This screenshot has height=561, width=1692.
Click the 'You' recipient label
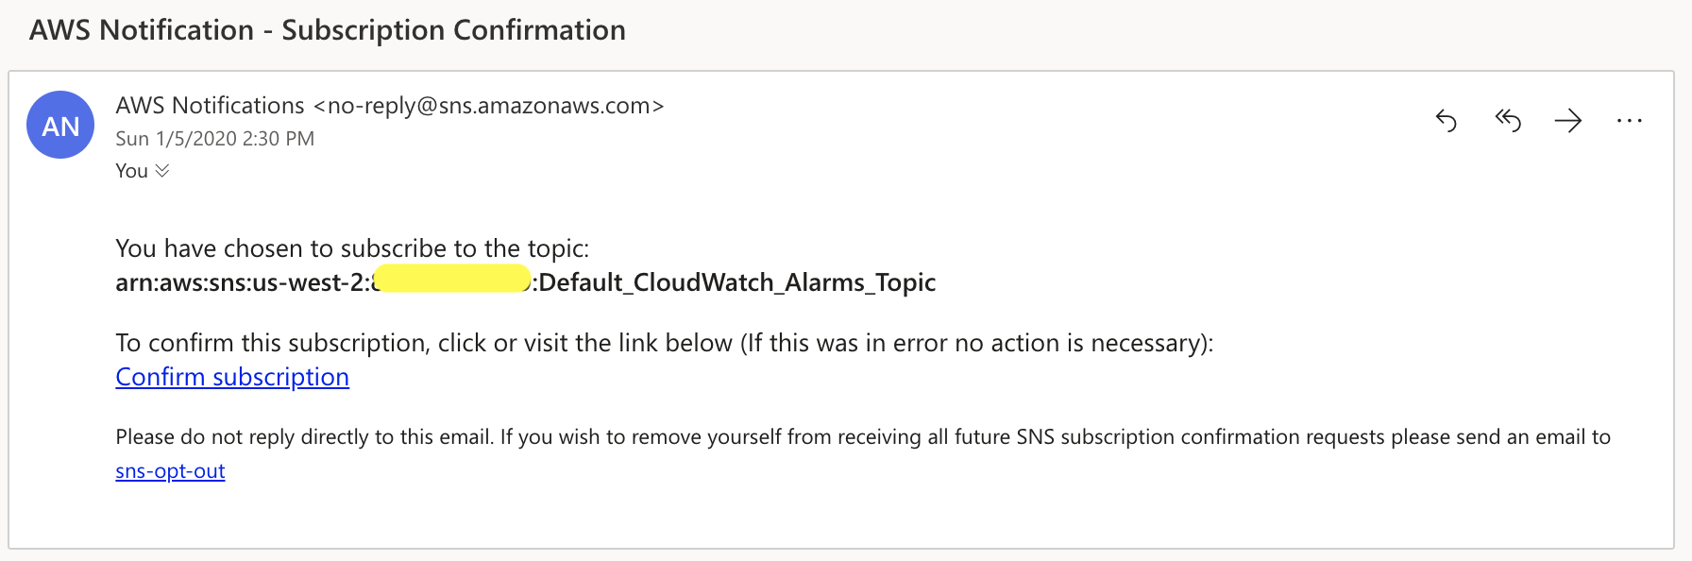tap(131, 171)
